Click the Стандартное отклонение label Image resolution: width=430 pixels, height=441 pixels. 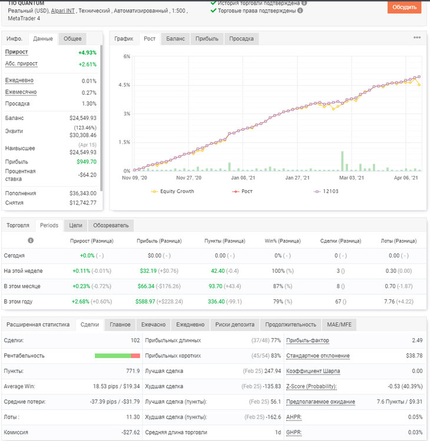click(318, 356)
